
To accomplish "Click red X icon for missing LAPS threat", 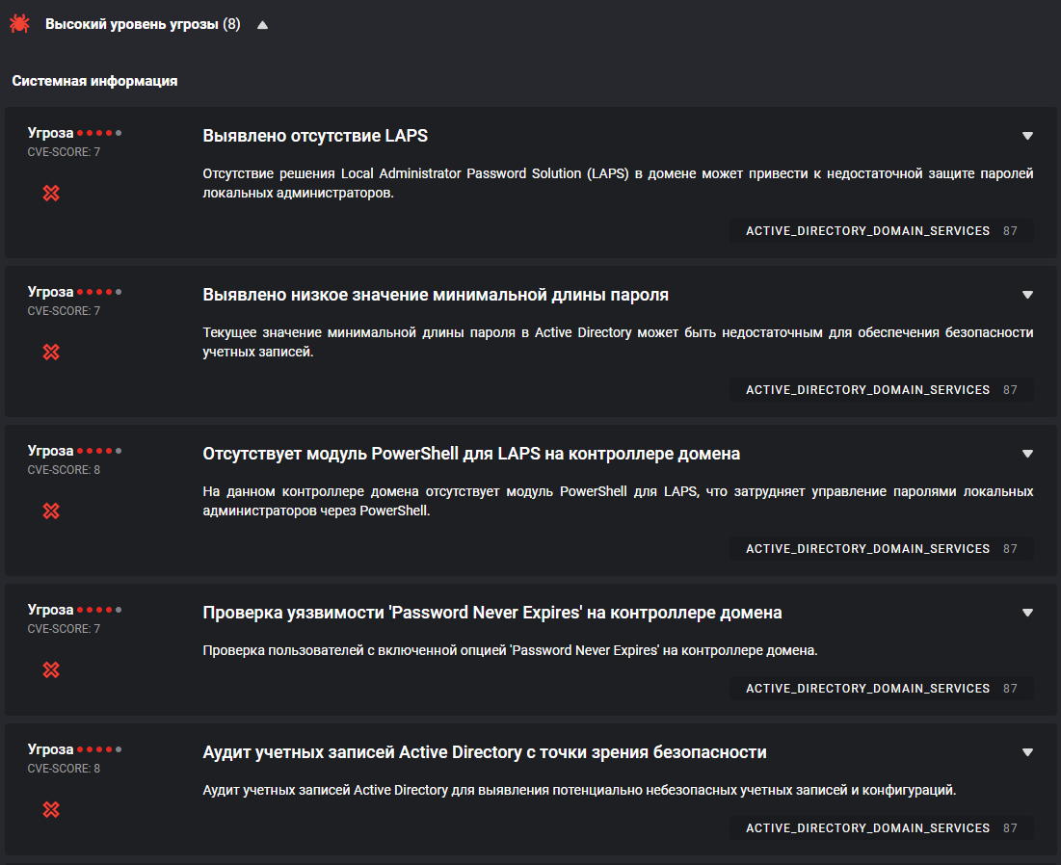I will [52, 194].
